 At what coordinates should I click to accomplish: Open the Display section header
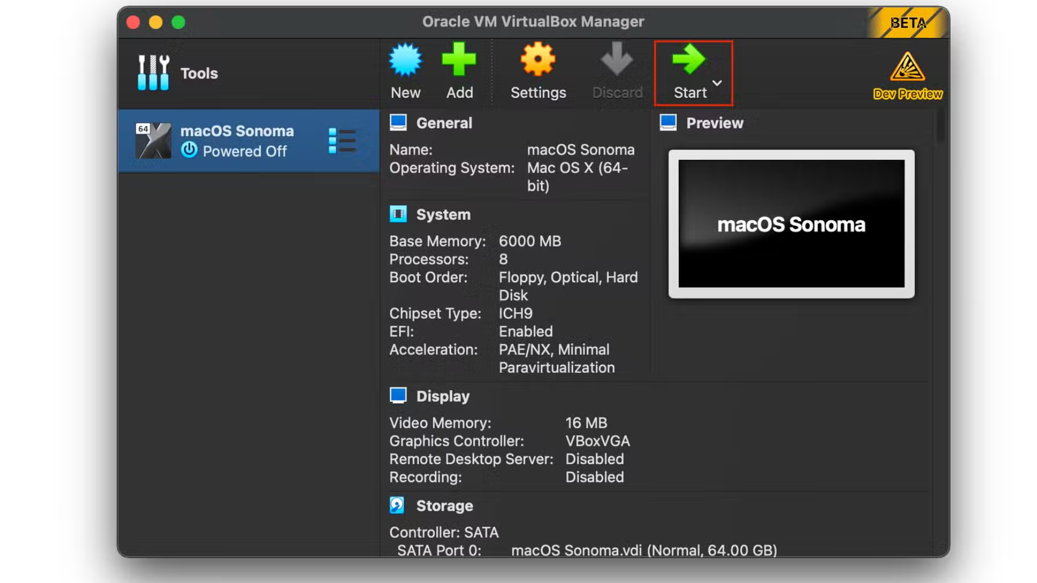pos(443,396)
